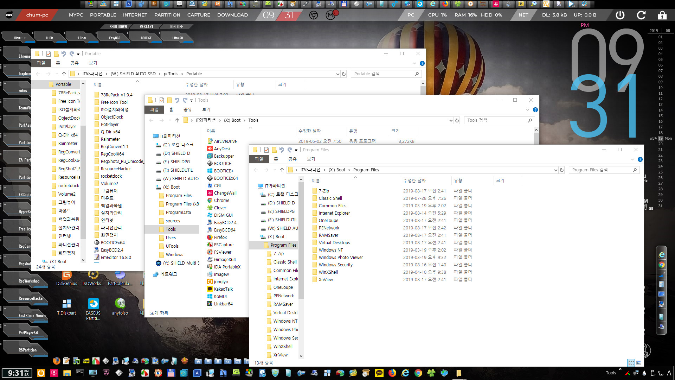This screenshot has height=380, width=675.
Task: Launch EASEUS Partition desktop shortcut
Action: click(x=93, y=309)
